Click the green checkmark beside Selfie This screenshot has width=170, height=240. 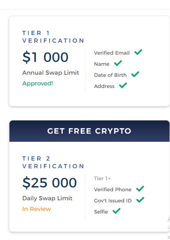pos(117,211)
